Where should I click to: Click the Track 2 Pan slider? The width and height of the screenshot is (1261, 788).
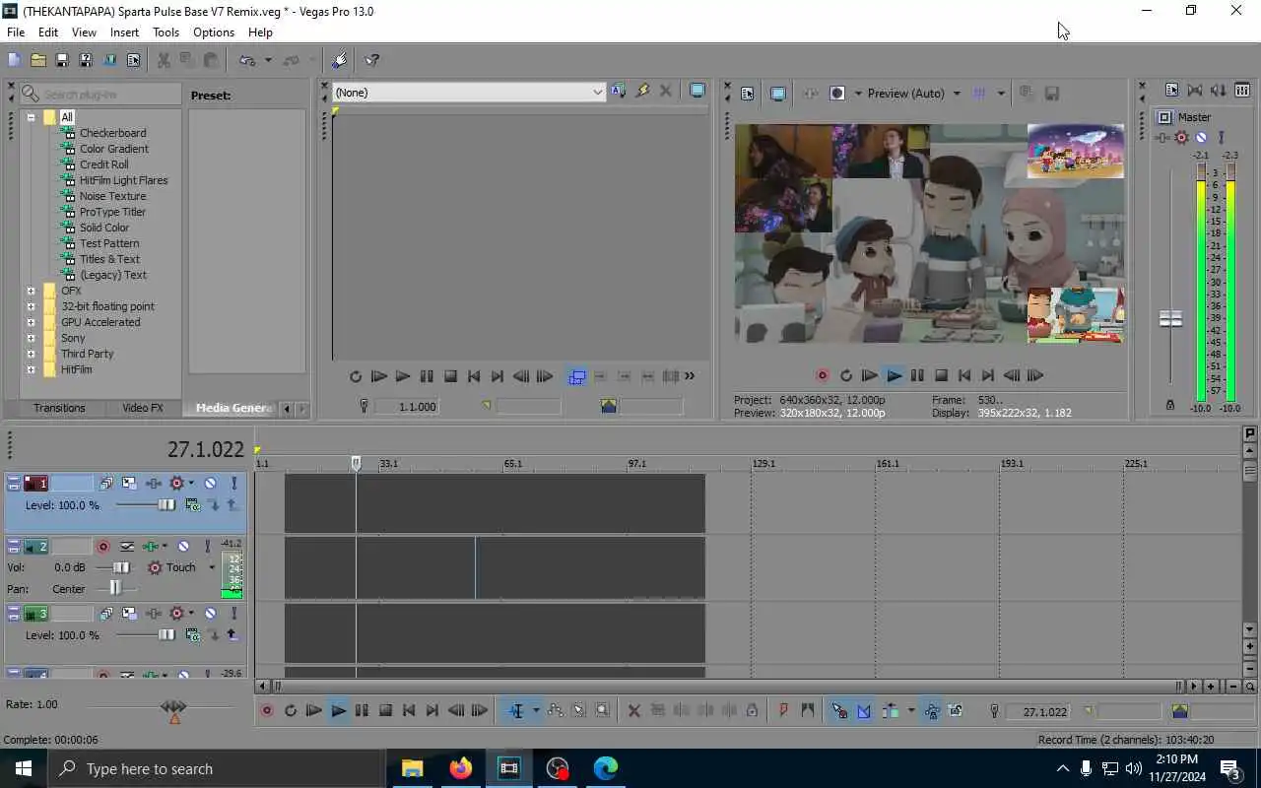[115, 588]
